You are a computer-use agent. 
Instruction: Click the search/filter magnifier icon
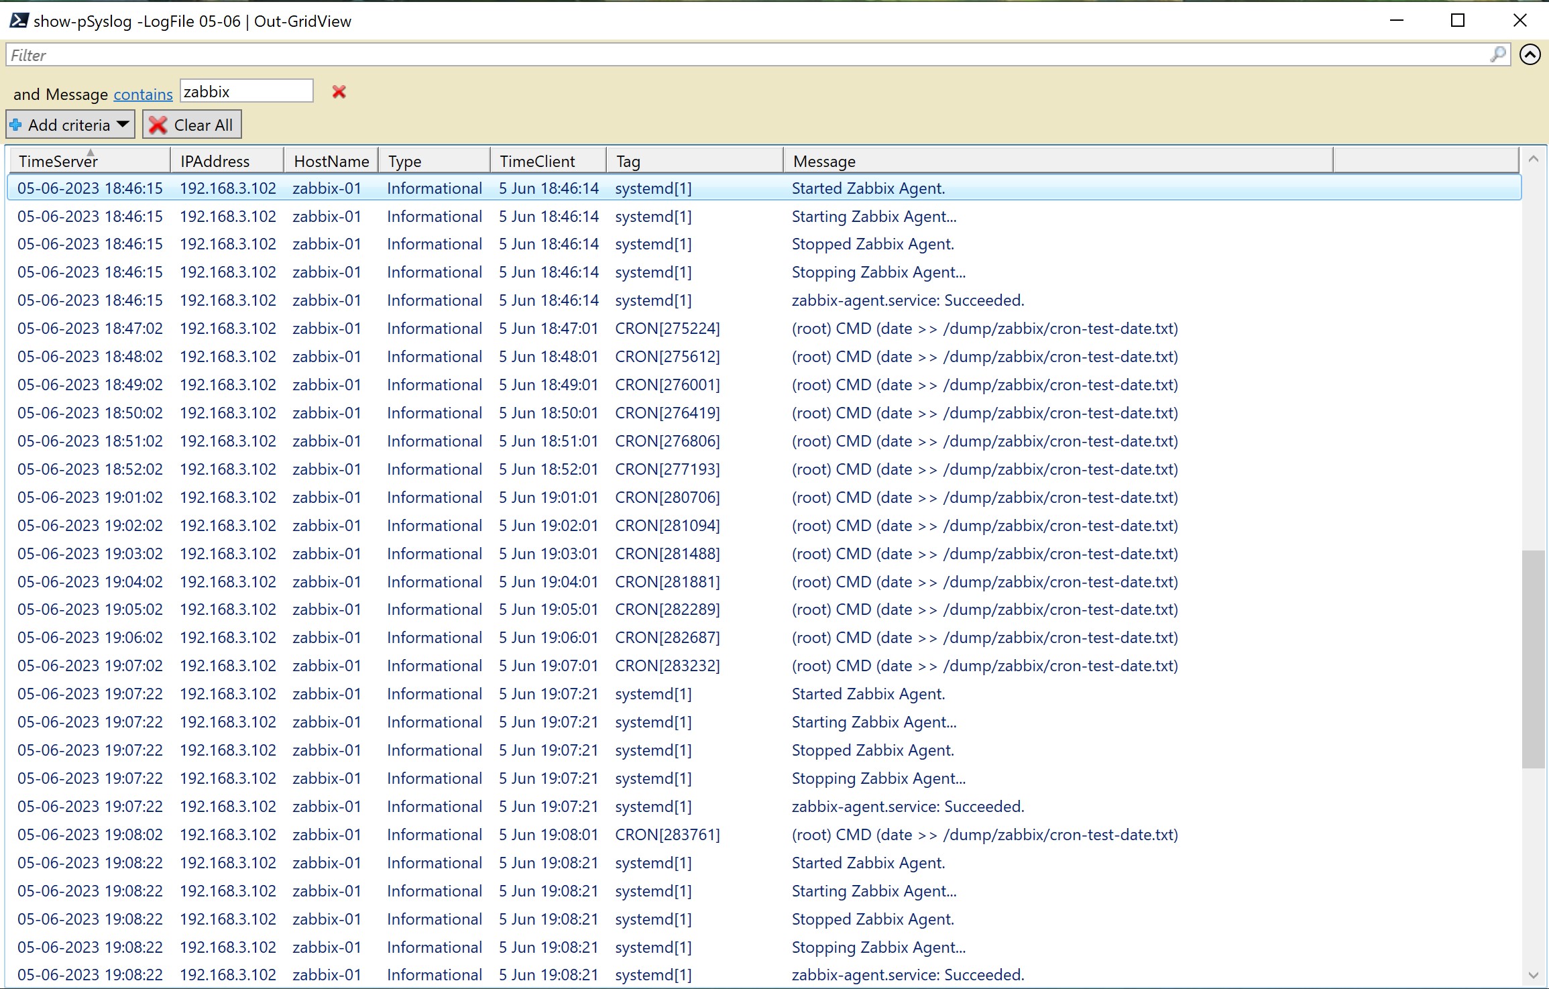[x=1496, y=54]
